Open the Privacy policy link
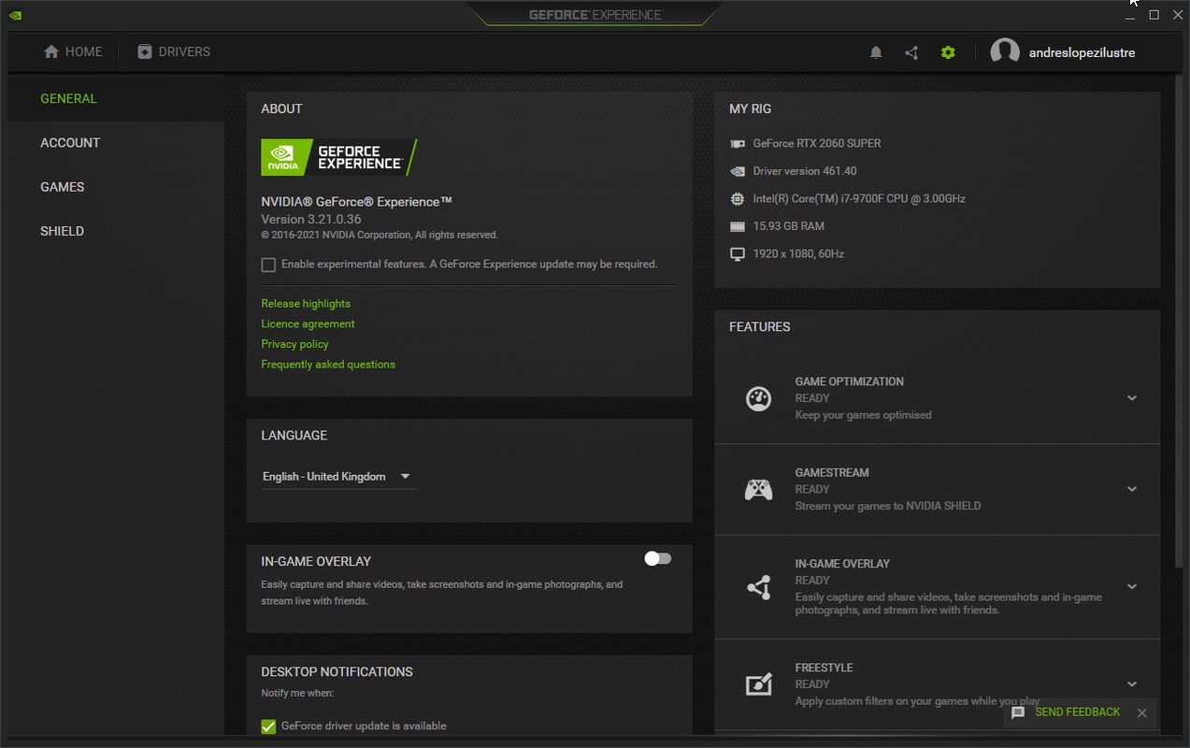Viewport: 1190px width, 748px height. point(294,344)
